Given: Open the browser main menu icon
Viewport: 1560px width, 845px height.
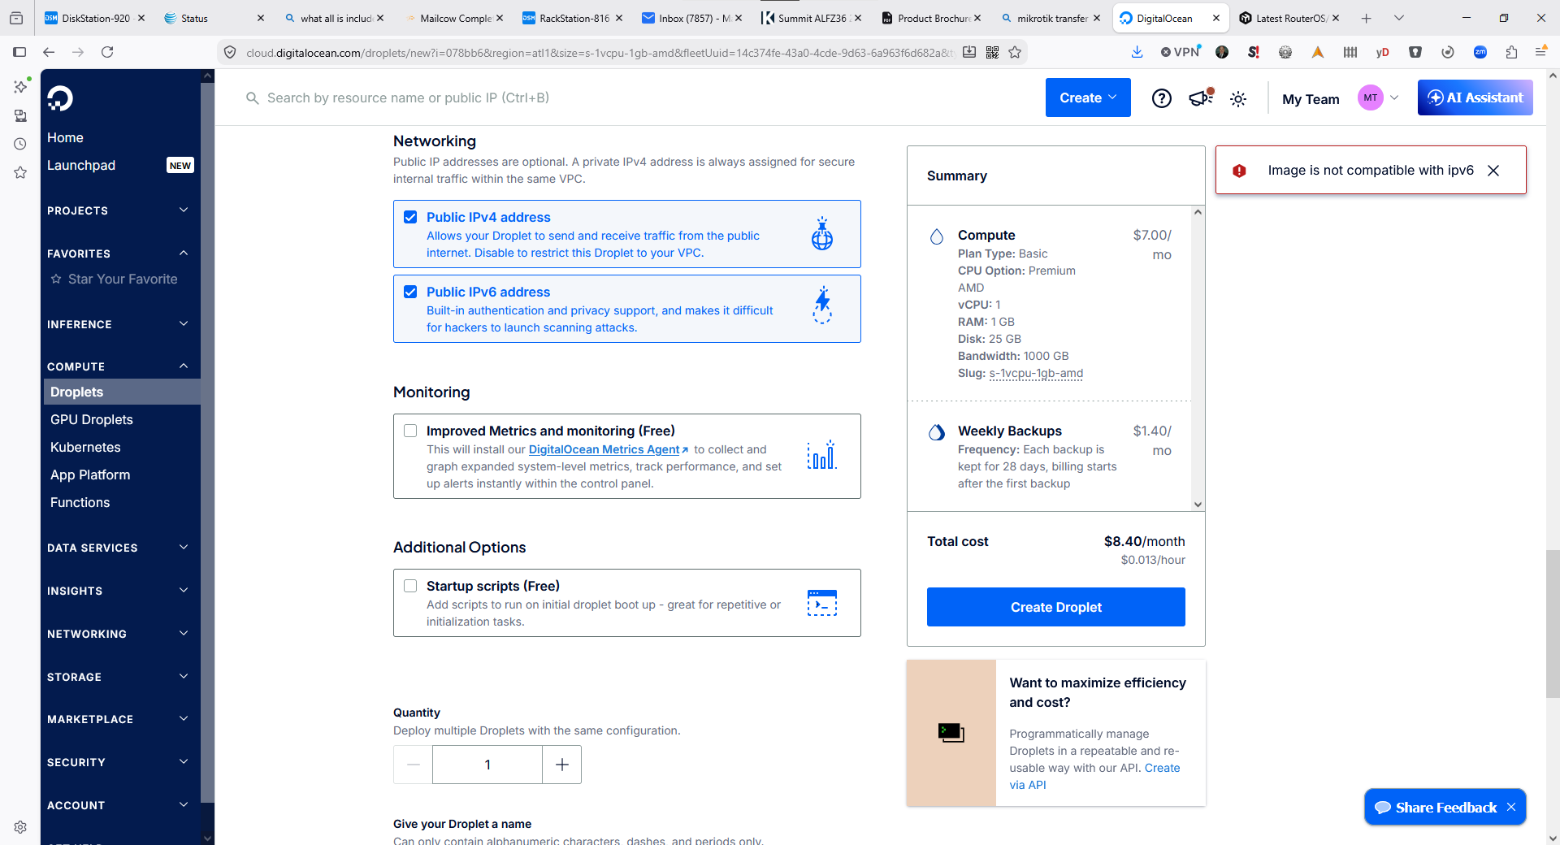Looking at the screenshot, I should 1540,52.
